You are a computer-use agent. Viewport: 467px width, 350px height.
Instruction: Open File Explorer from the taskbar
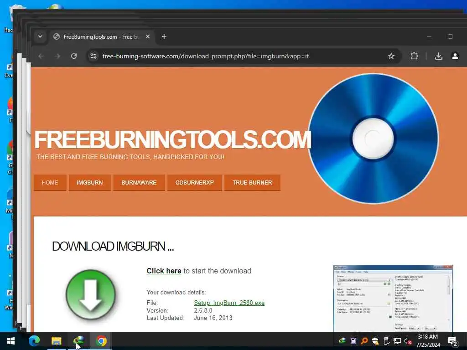coord(56,341)
